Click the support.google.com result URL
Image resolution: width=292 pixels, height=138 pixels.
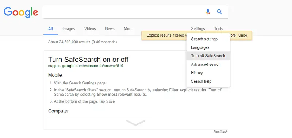(x=85, y=66)
